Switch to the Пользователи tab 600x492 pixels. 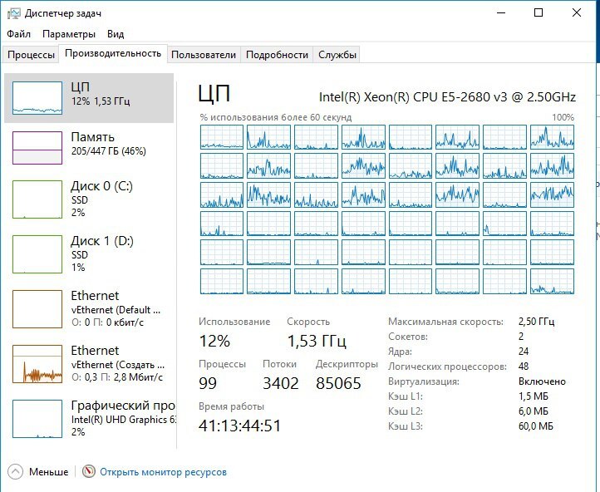click(x=204, y=55)
